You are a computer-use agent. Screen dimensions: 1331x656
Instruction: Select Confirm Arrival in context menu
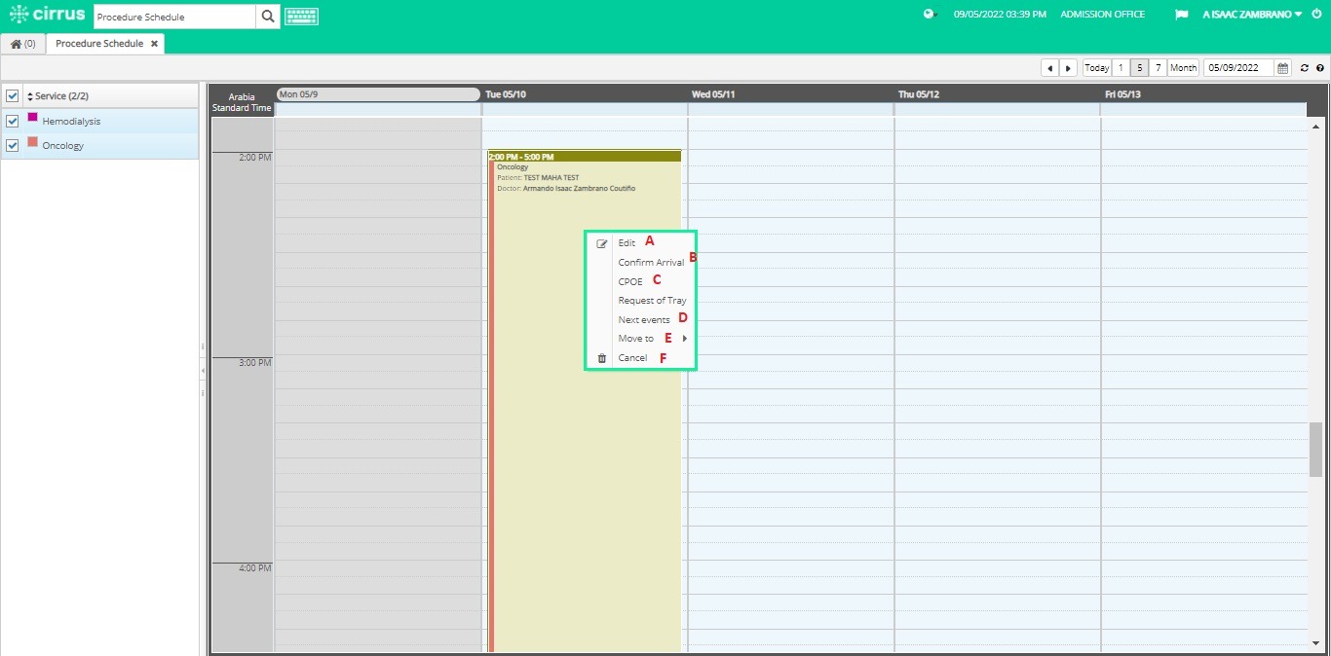[651, 263]
